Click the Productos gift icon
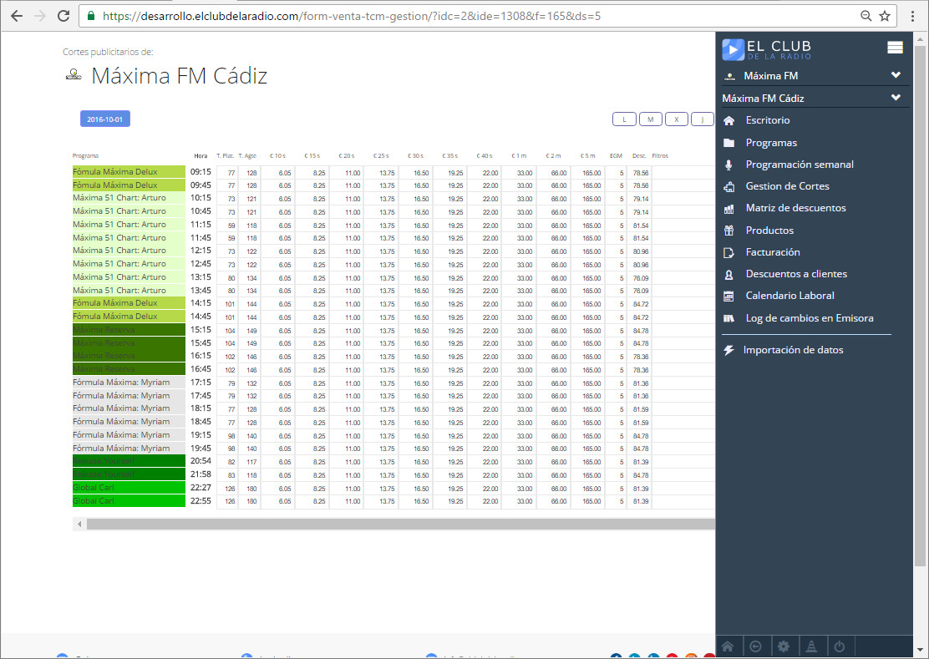 pyautogui.click(x=728, y=231)
